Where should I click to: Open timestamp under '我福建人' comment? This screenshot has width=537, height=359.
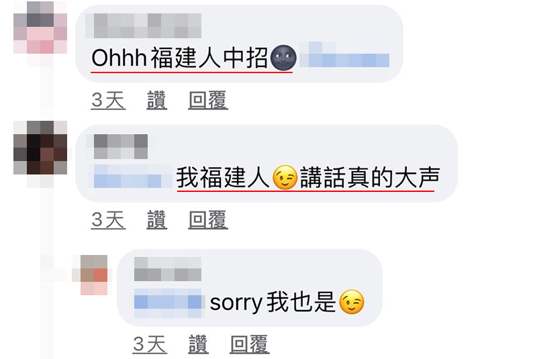[x=108, y=219]
